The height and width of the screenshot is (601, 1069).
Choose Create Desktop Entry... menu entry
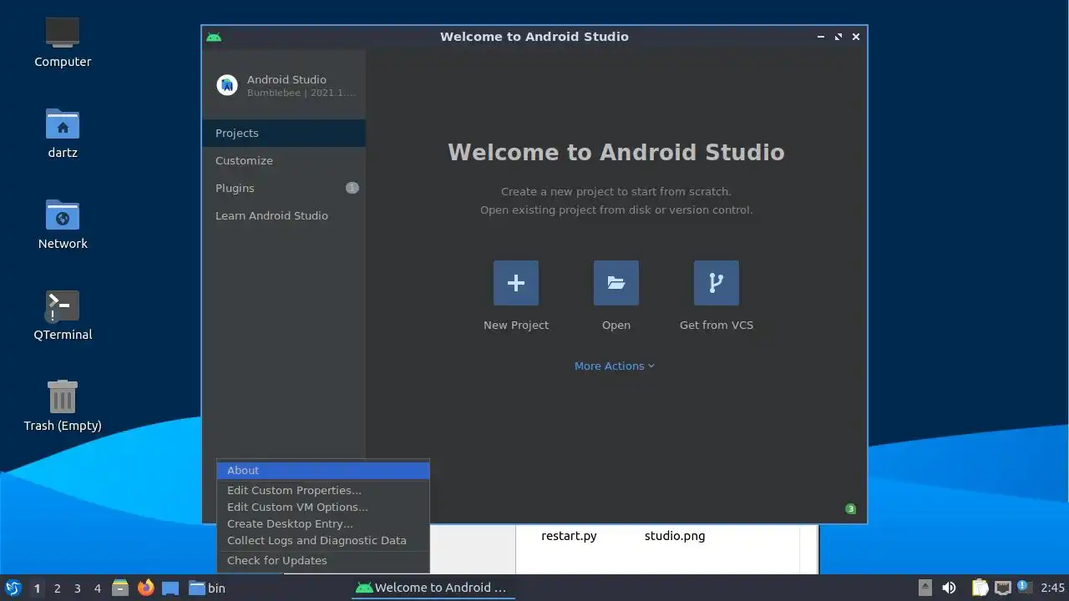click(x=323, y=523)
